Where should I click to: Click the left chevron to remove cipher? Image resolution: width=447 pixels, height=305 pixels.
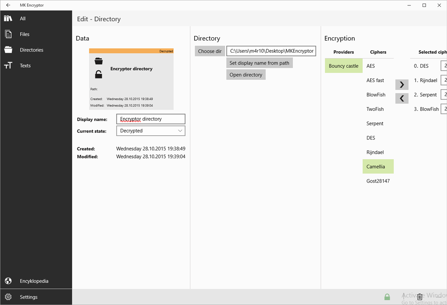[402, 98]
